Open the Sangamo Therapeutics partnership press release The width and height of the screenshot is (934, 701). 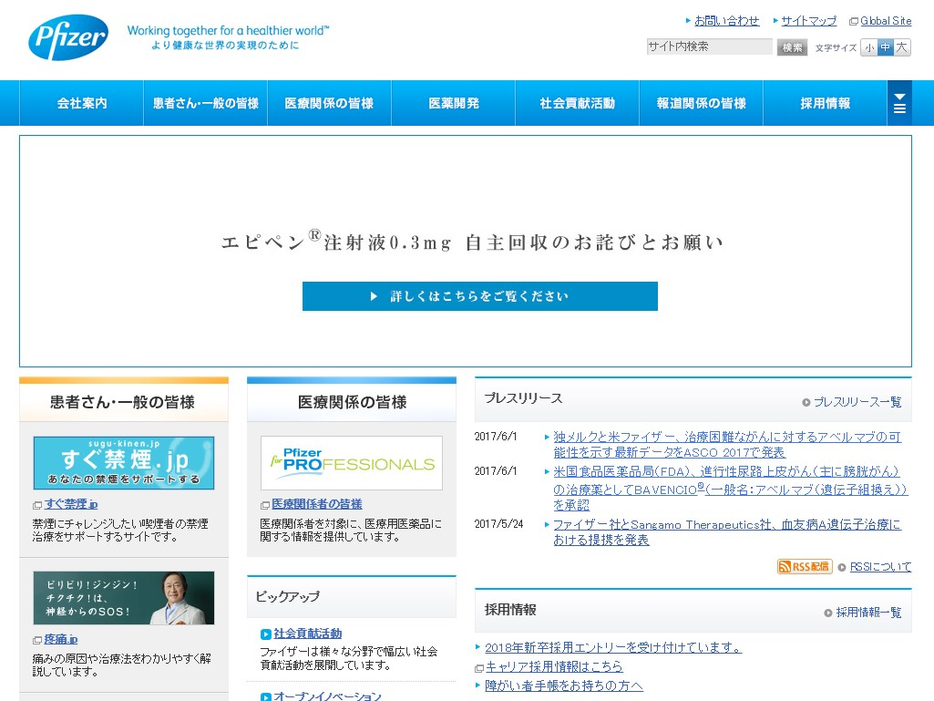[727, 532]
